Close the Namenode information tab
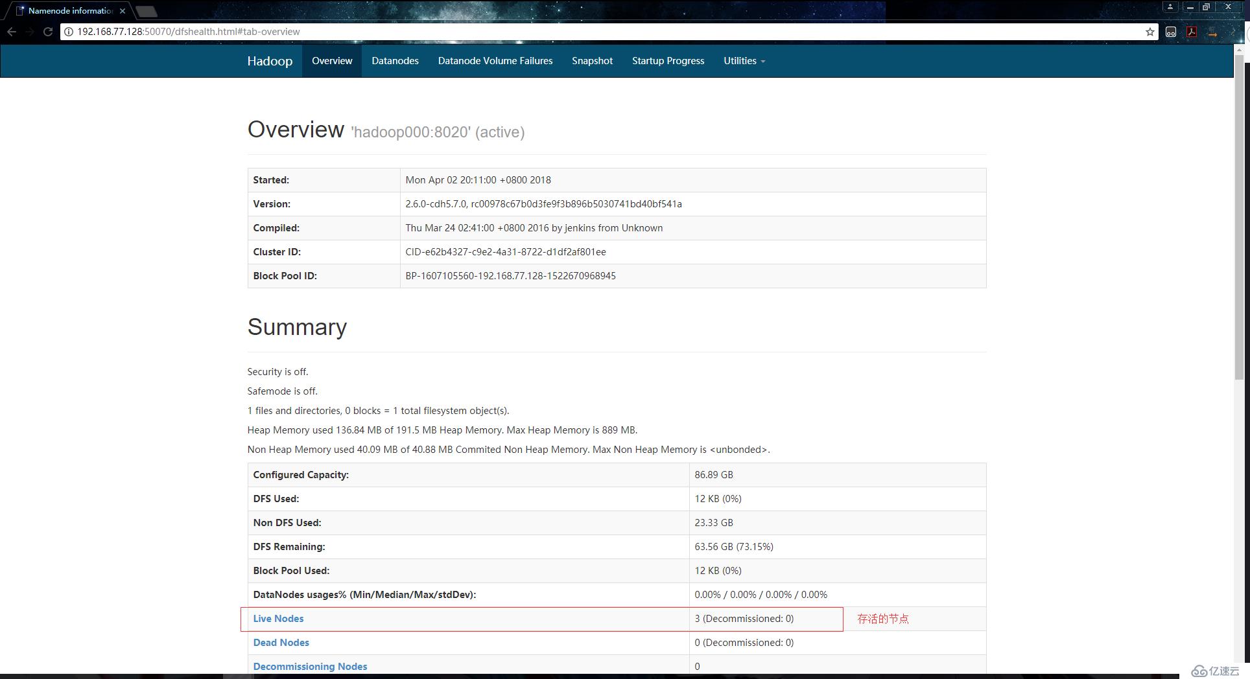 [x=123, y=11]
